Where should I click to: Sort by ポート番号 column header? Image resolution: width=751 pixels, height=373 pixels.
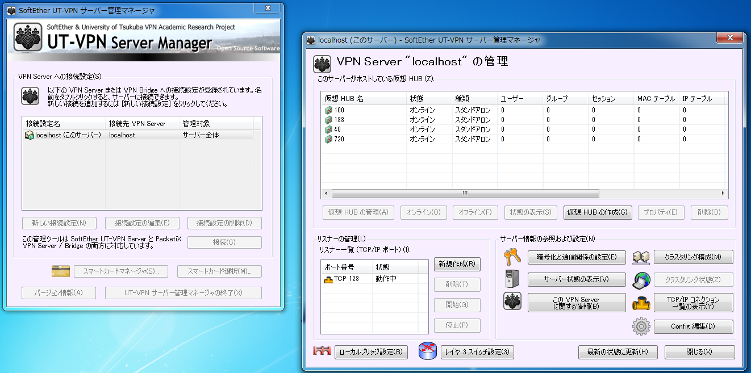pos(347,267)
